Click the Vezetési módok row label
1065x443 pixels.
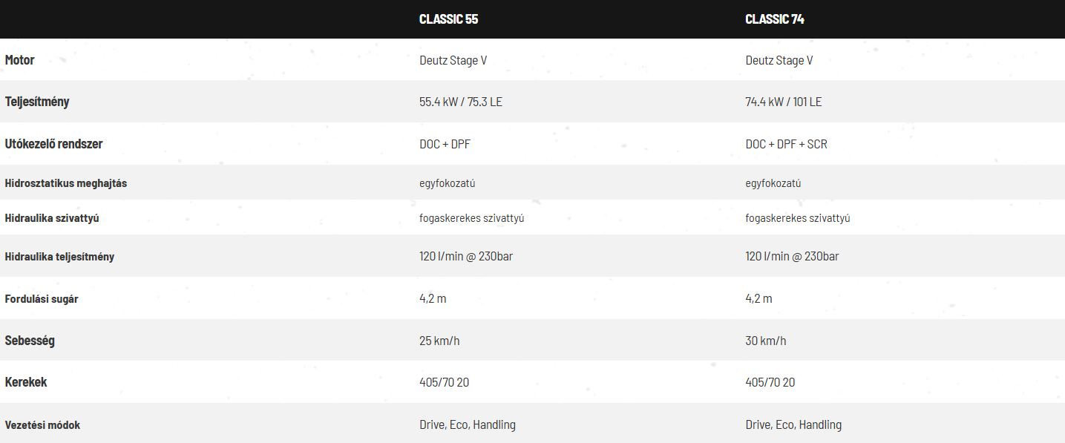tap(42, 425)
